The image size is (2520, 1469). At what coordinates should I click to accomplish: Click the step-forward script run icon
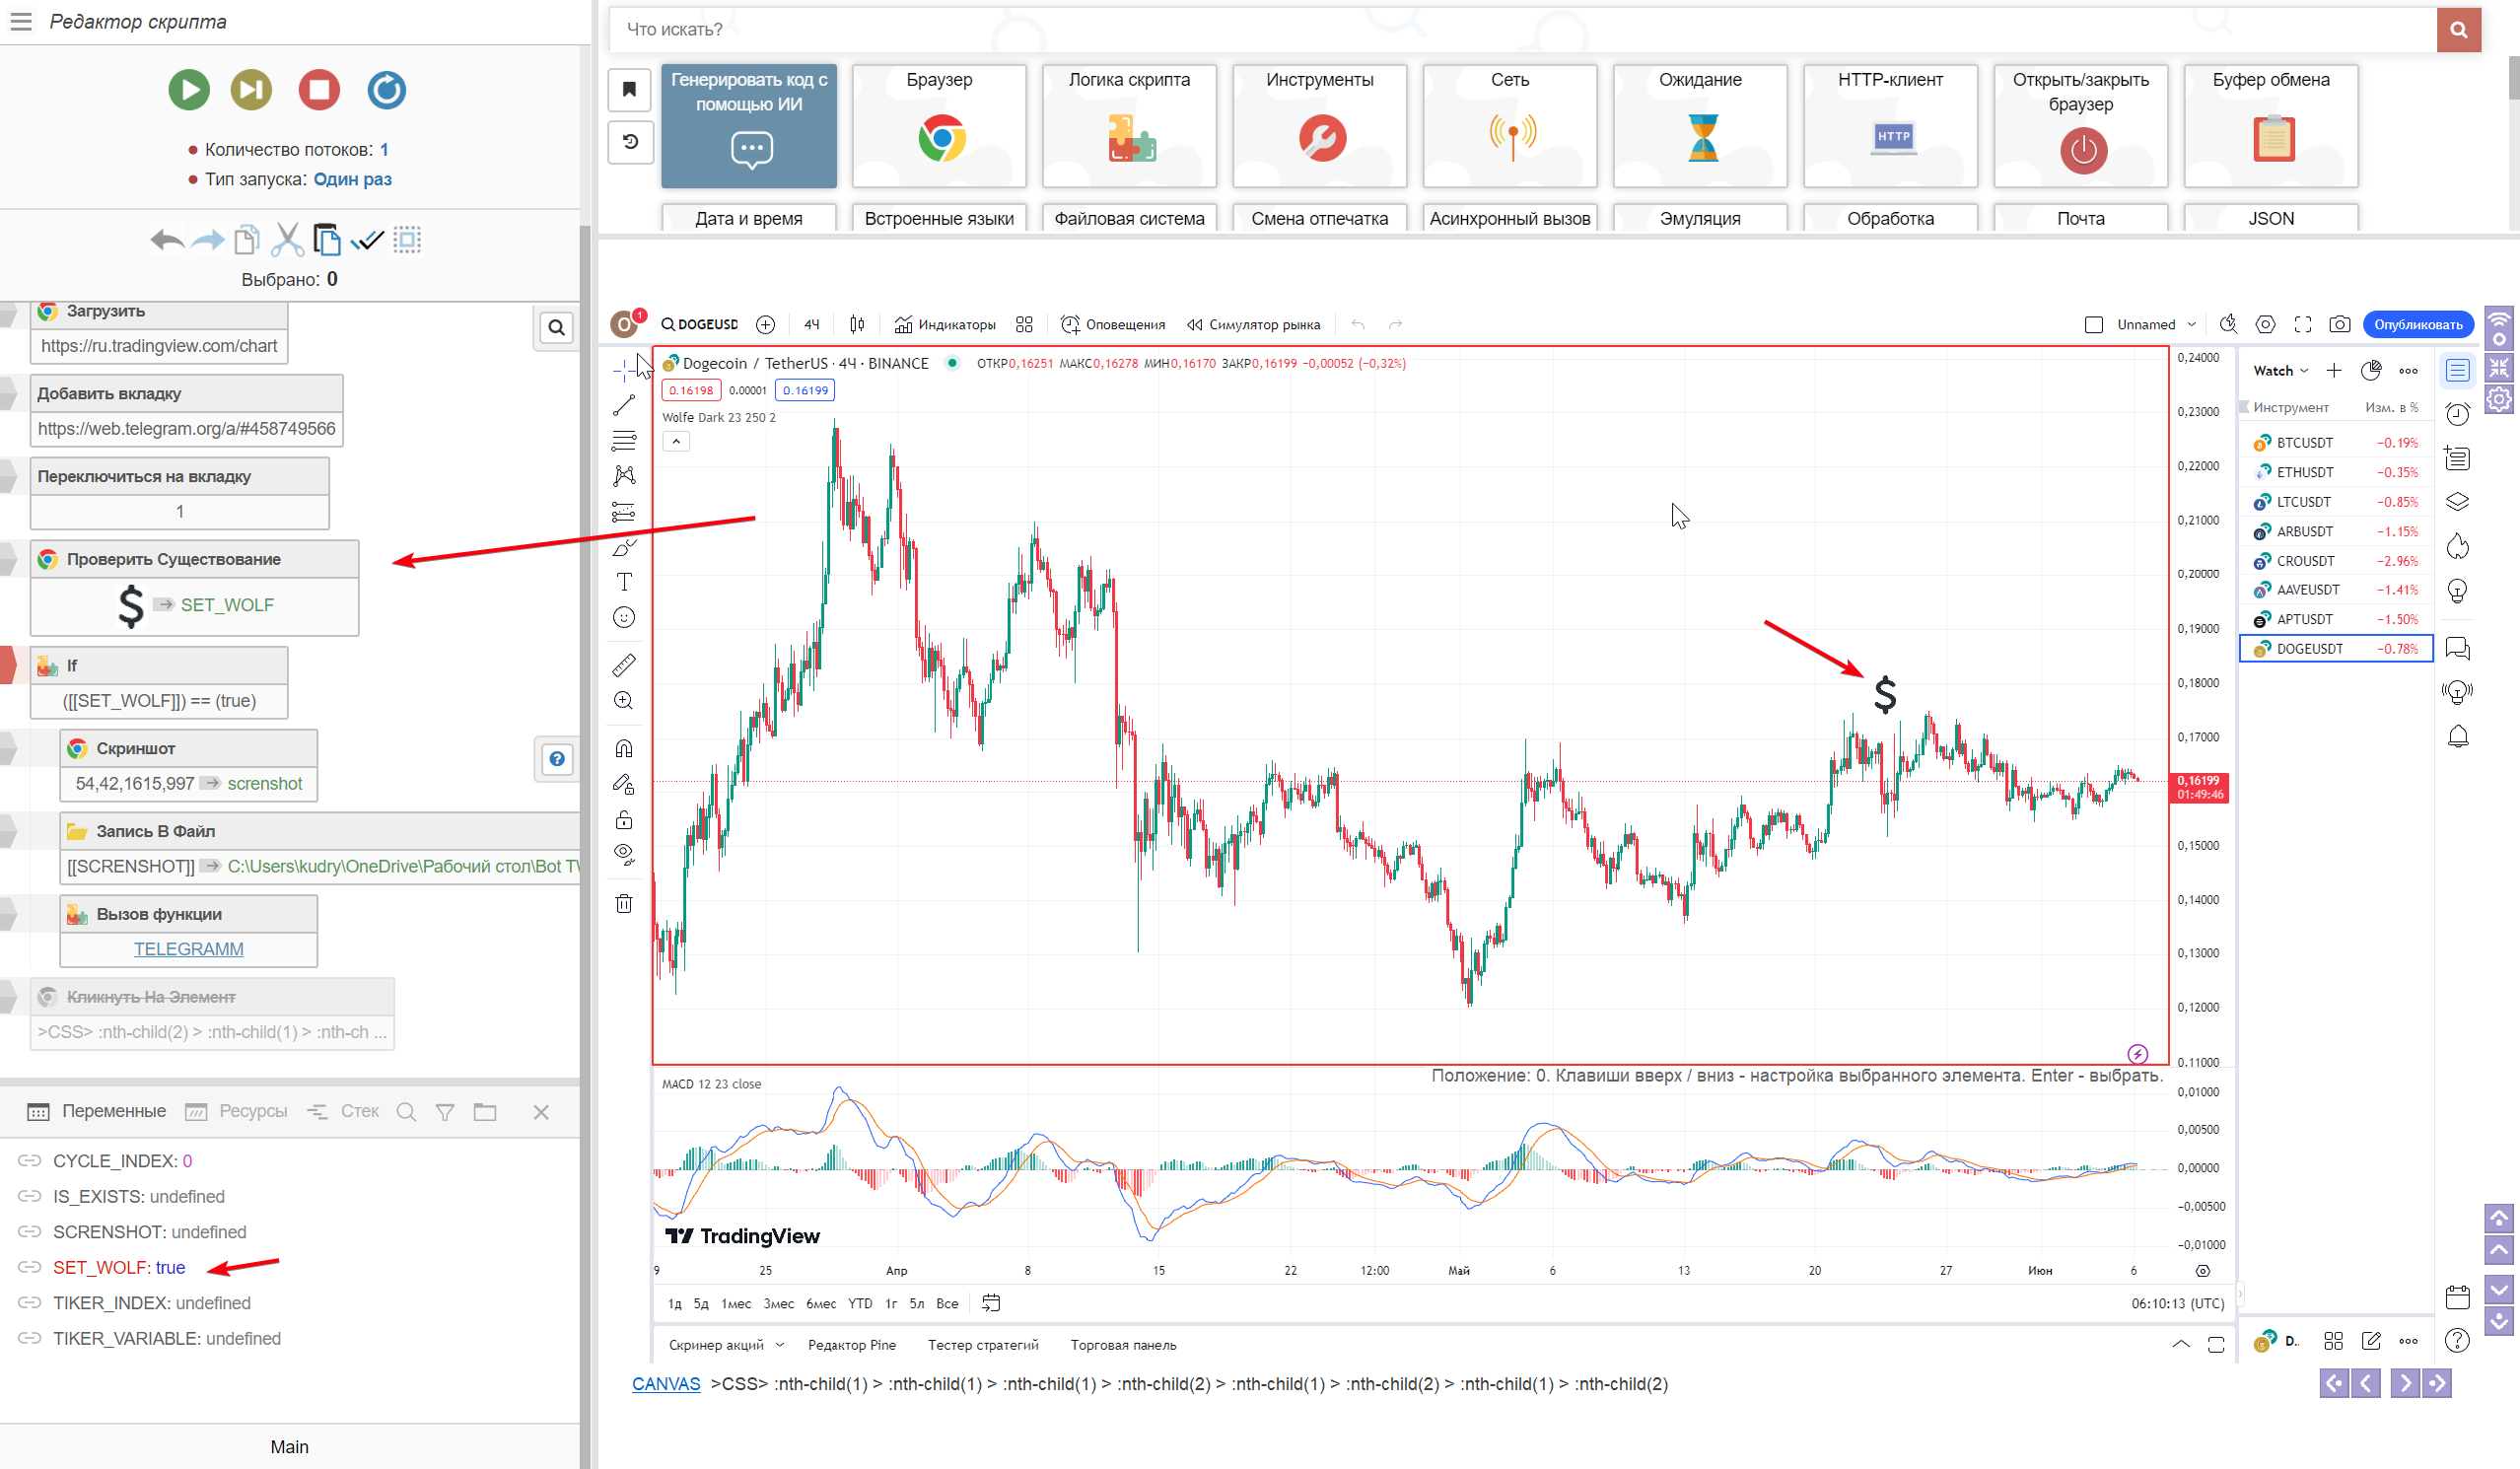pyautogui.click(x=251, y=90)
